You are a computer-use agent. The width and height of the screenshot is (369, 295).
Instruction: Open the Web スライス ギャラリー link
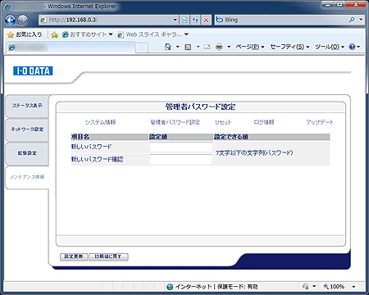click(153, 34)
